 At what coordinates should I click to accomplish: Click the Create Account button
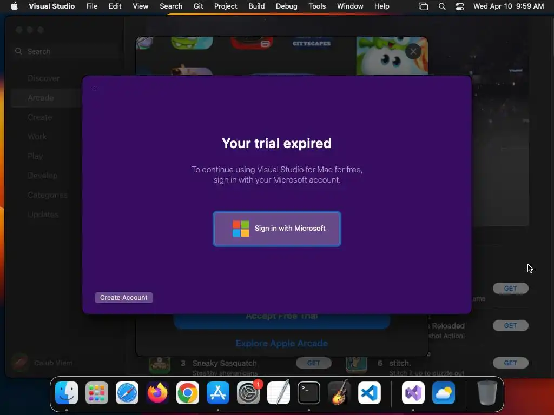pos(124,298)
